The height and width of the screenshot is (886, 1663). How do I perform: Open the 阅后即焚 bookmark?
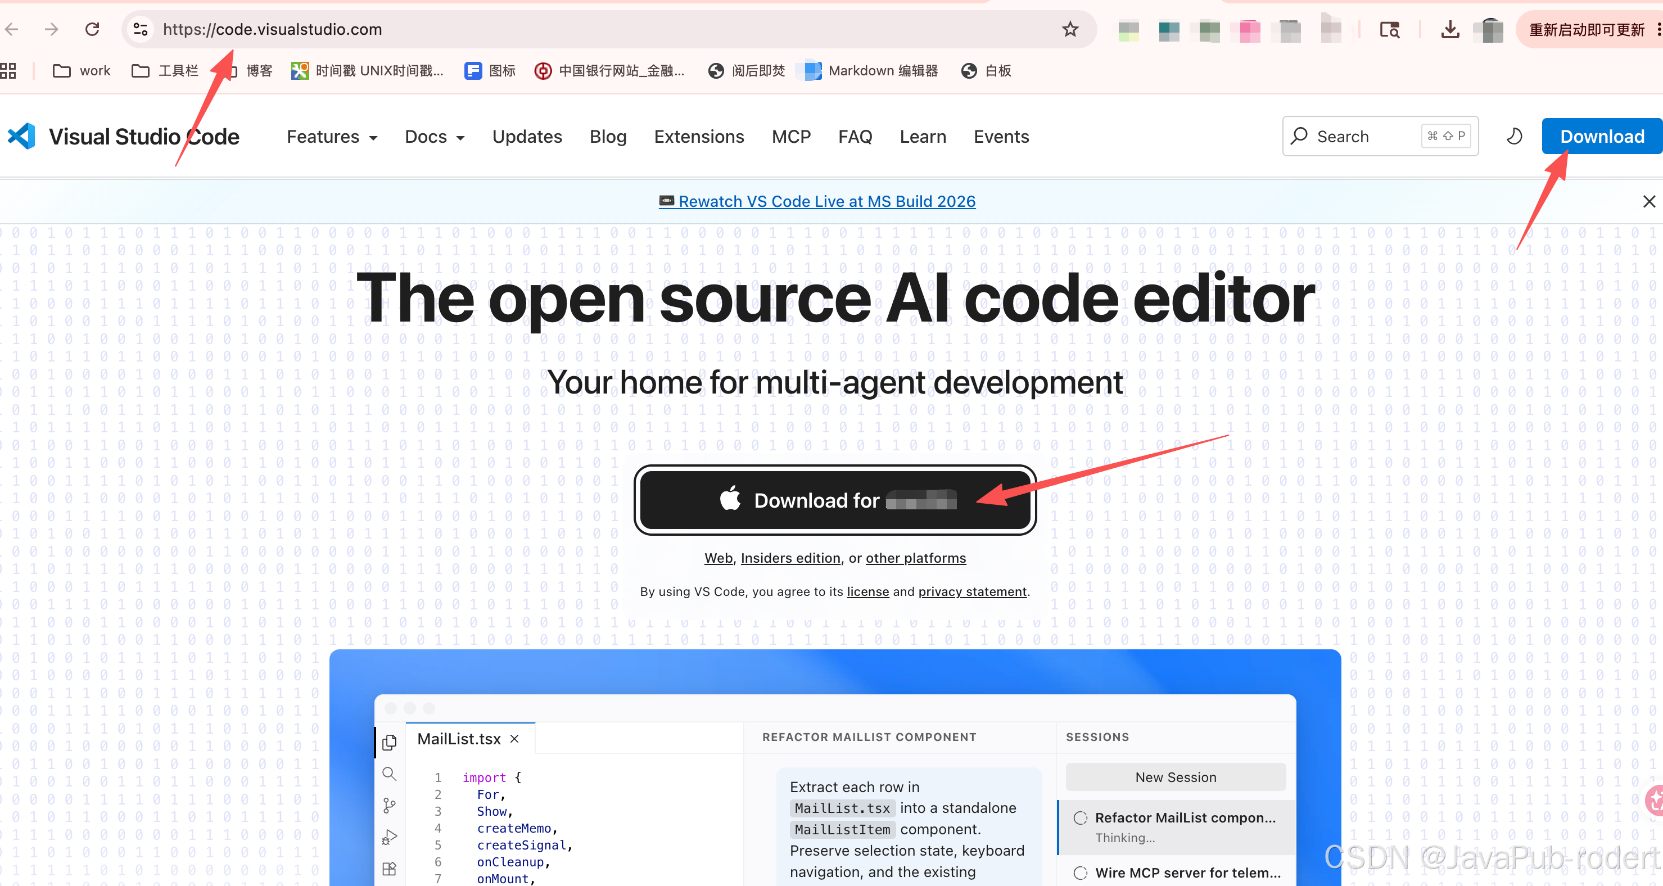[746, 70]
